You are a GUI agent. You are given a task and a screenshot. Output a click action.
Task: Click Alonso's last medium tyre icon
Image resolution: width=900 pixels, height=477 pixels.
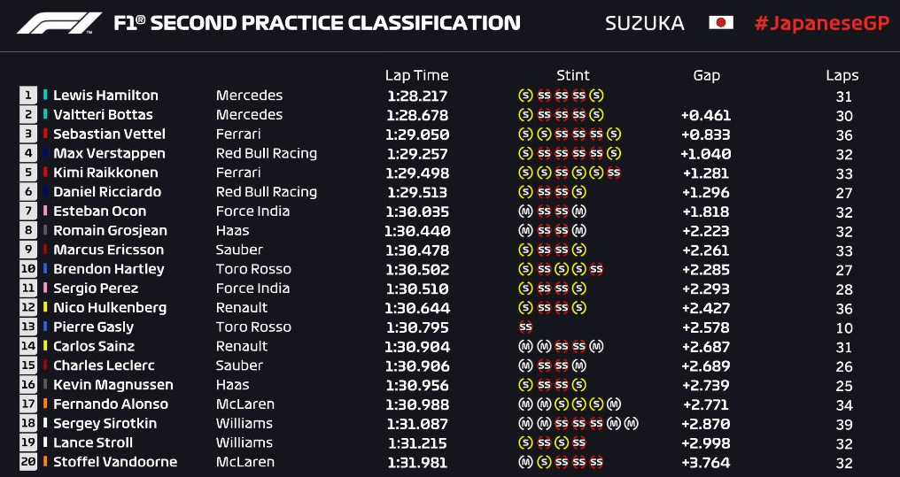coord(614,404)
